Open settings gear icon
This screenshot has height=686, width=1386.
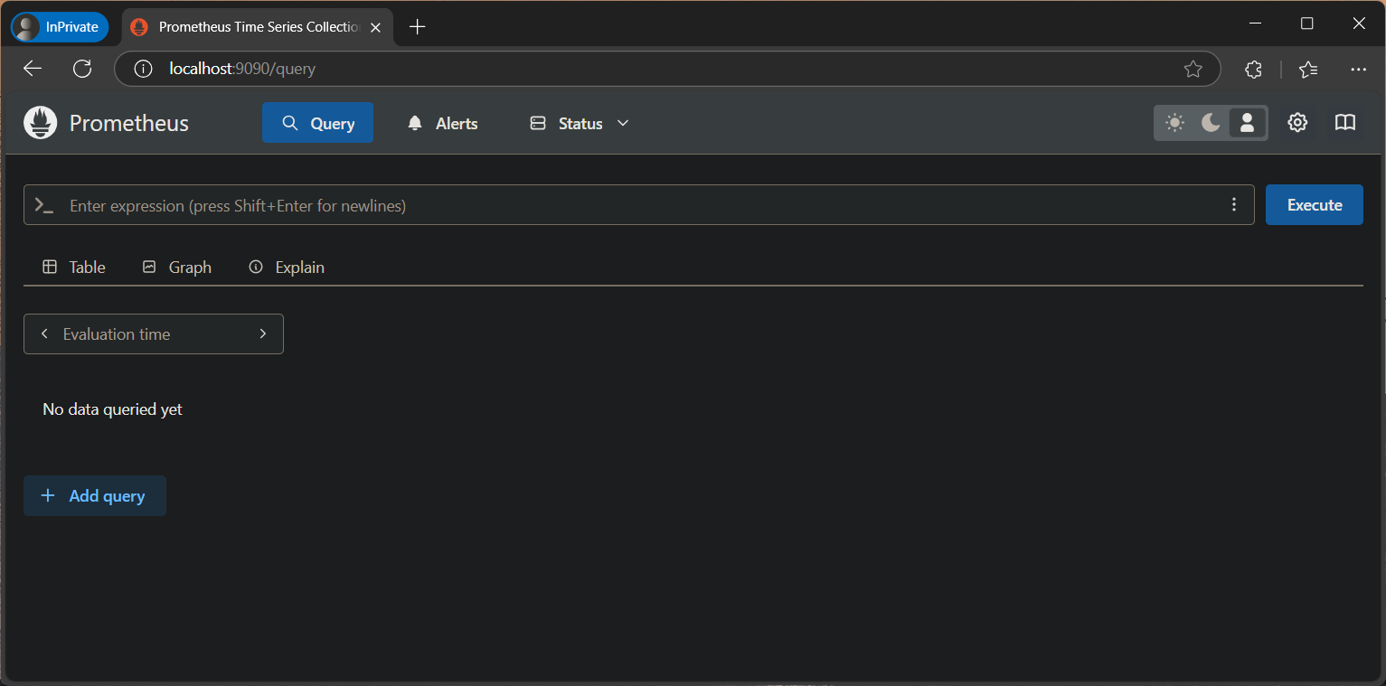tap(1297, 123)
